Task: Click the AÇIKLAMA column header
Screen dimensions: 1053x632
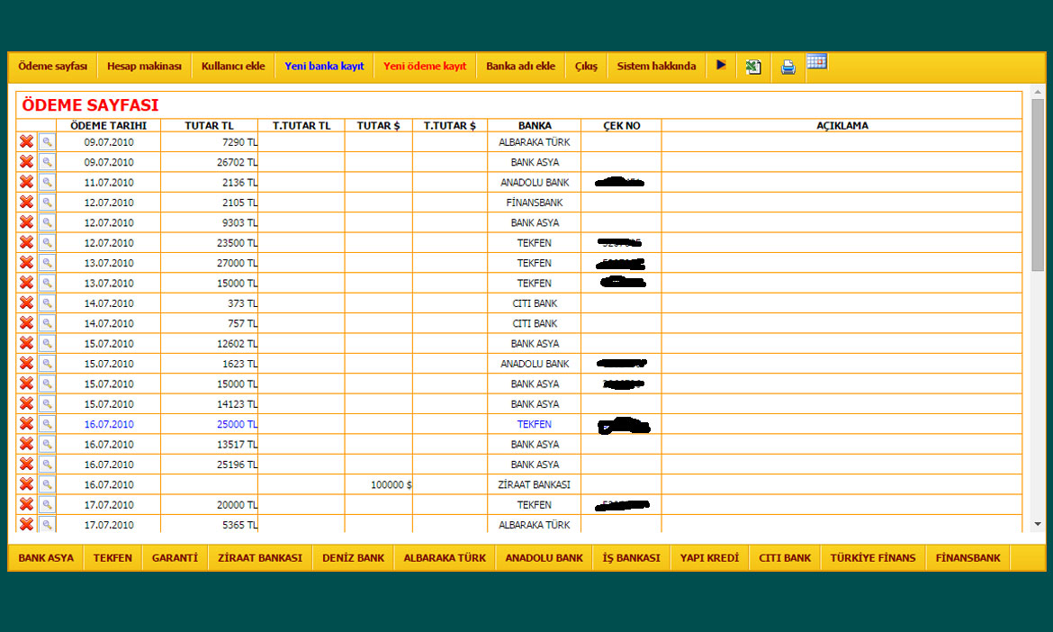Action: click(x=842, y=125)
